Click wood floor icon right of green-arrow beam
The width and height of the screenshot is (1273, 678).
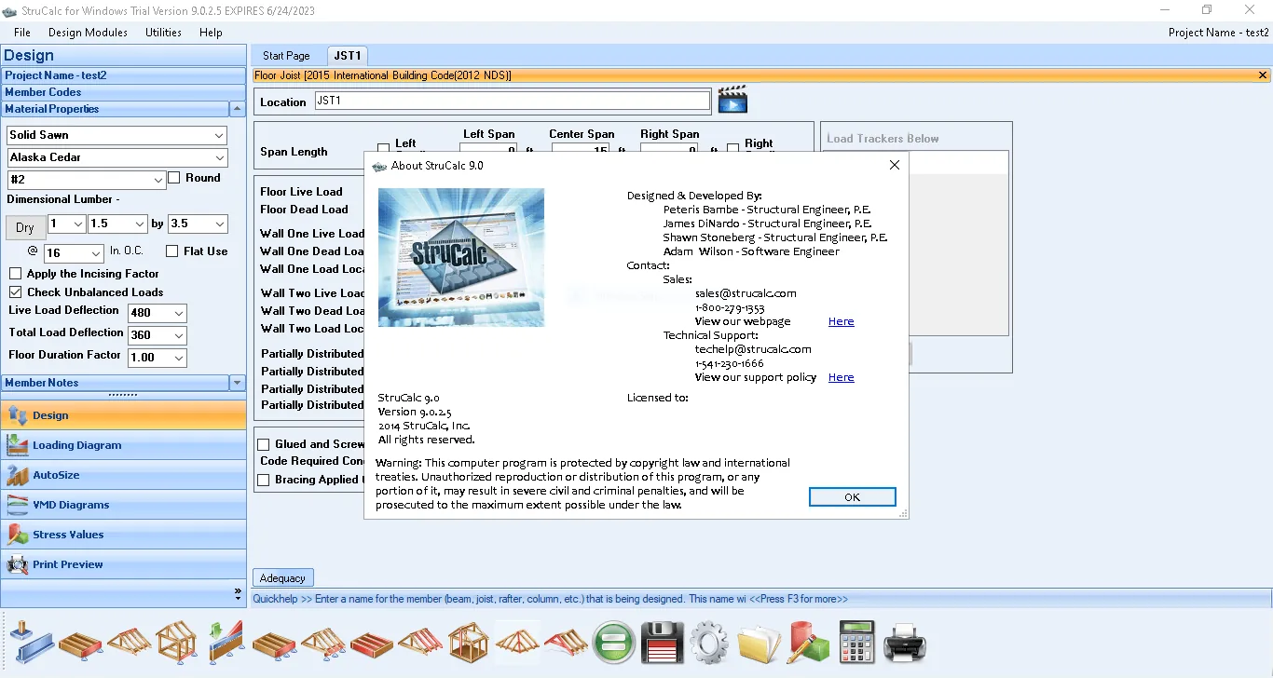(274, 643)
